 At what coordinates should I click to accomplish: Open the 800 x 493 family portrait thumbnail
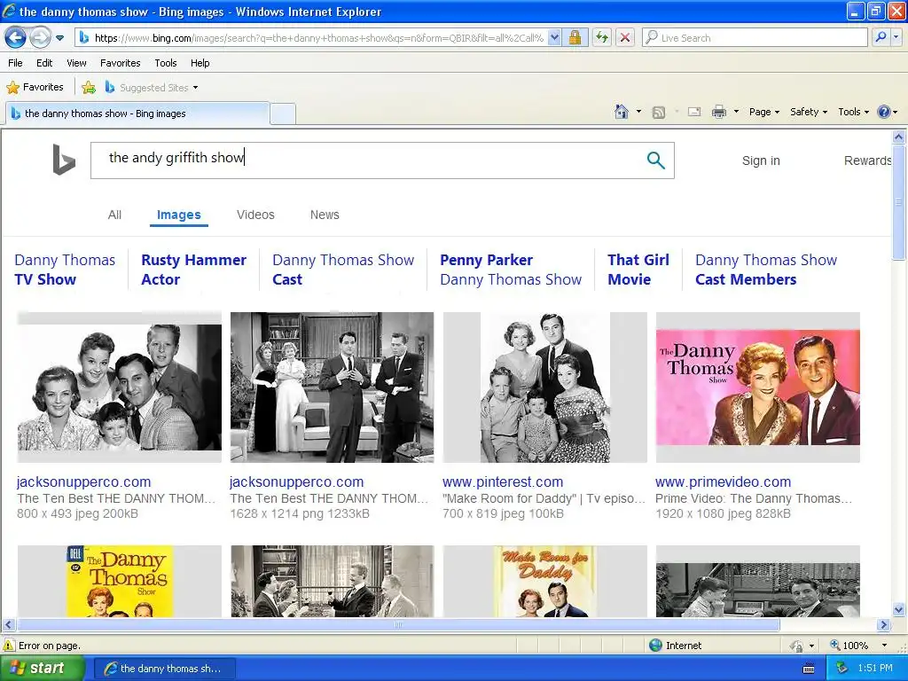tap(120, 387)
